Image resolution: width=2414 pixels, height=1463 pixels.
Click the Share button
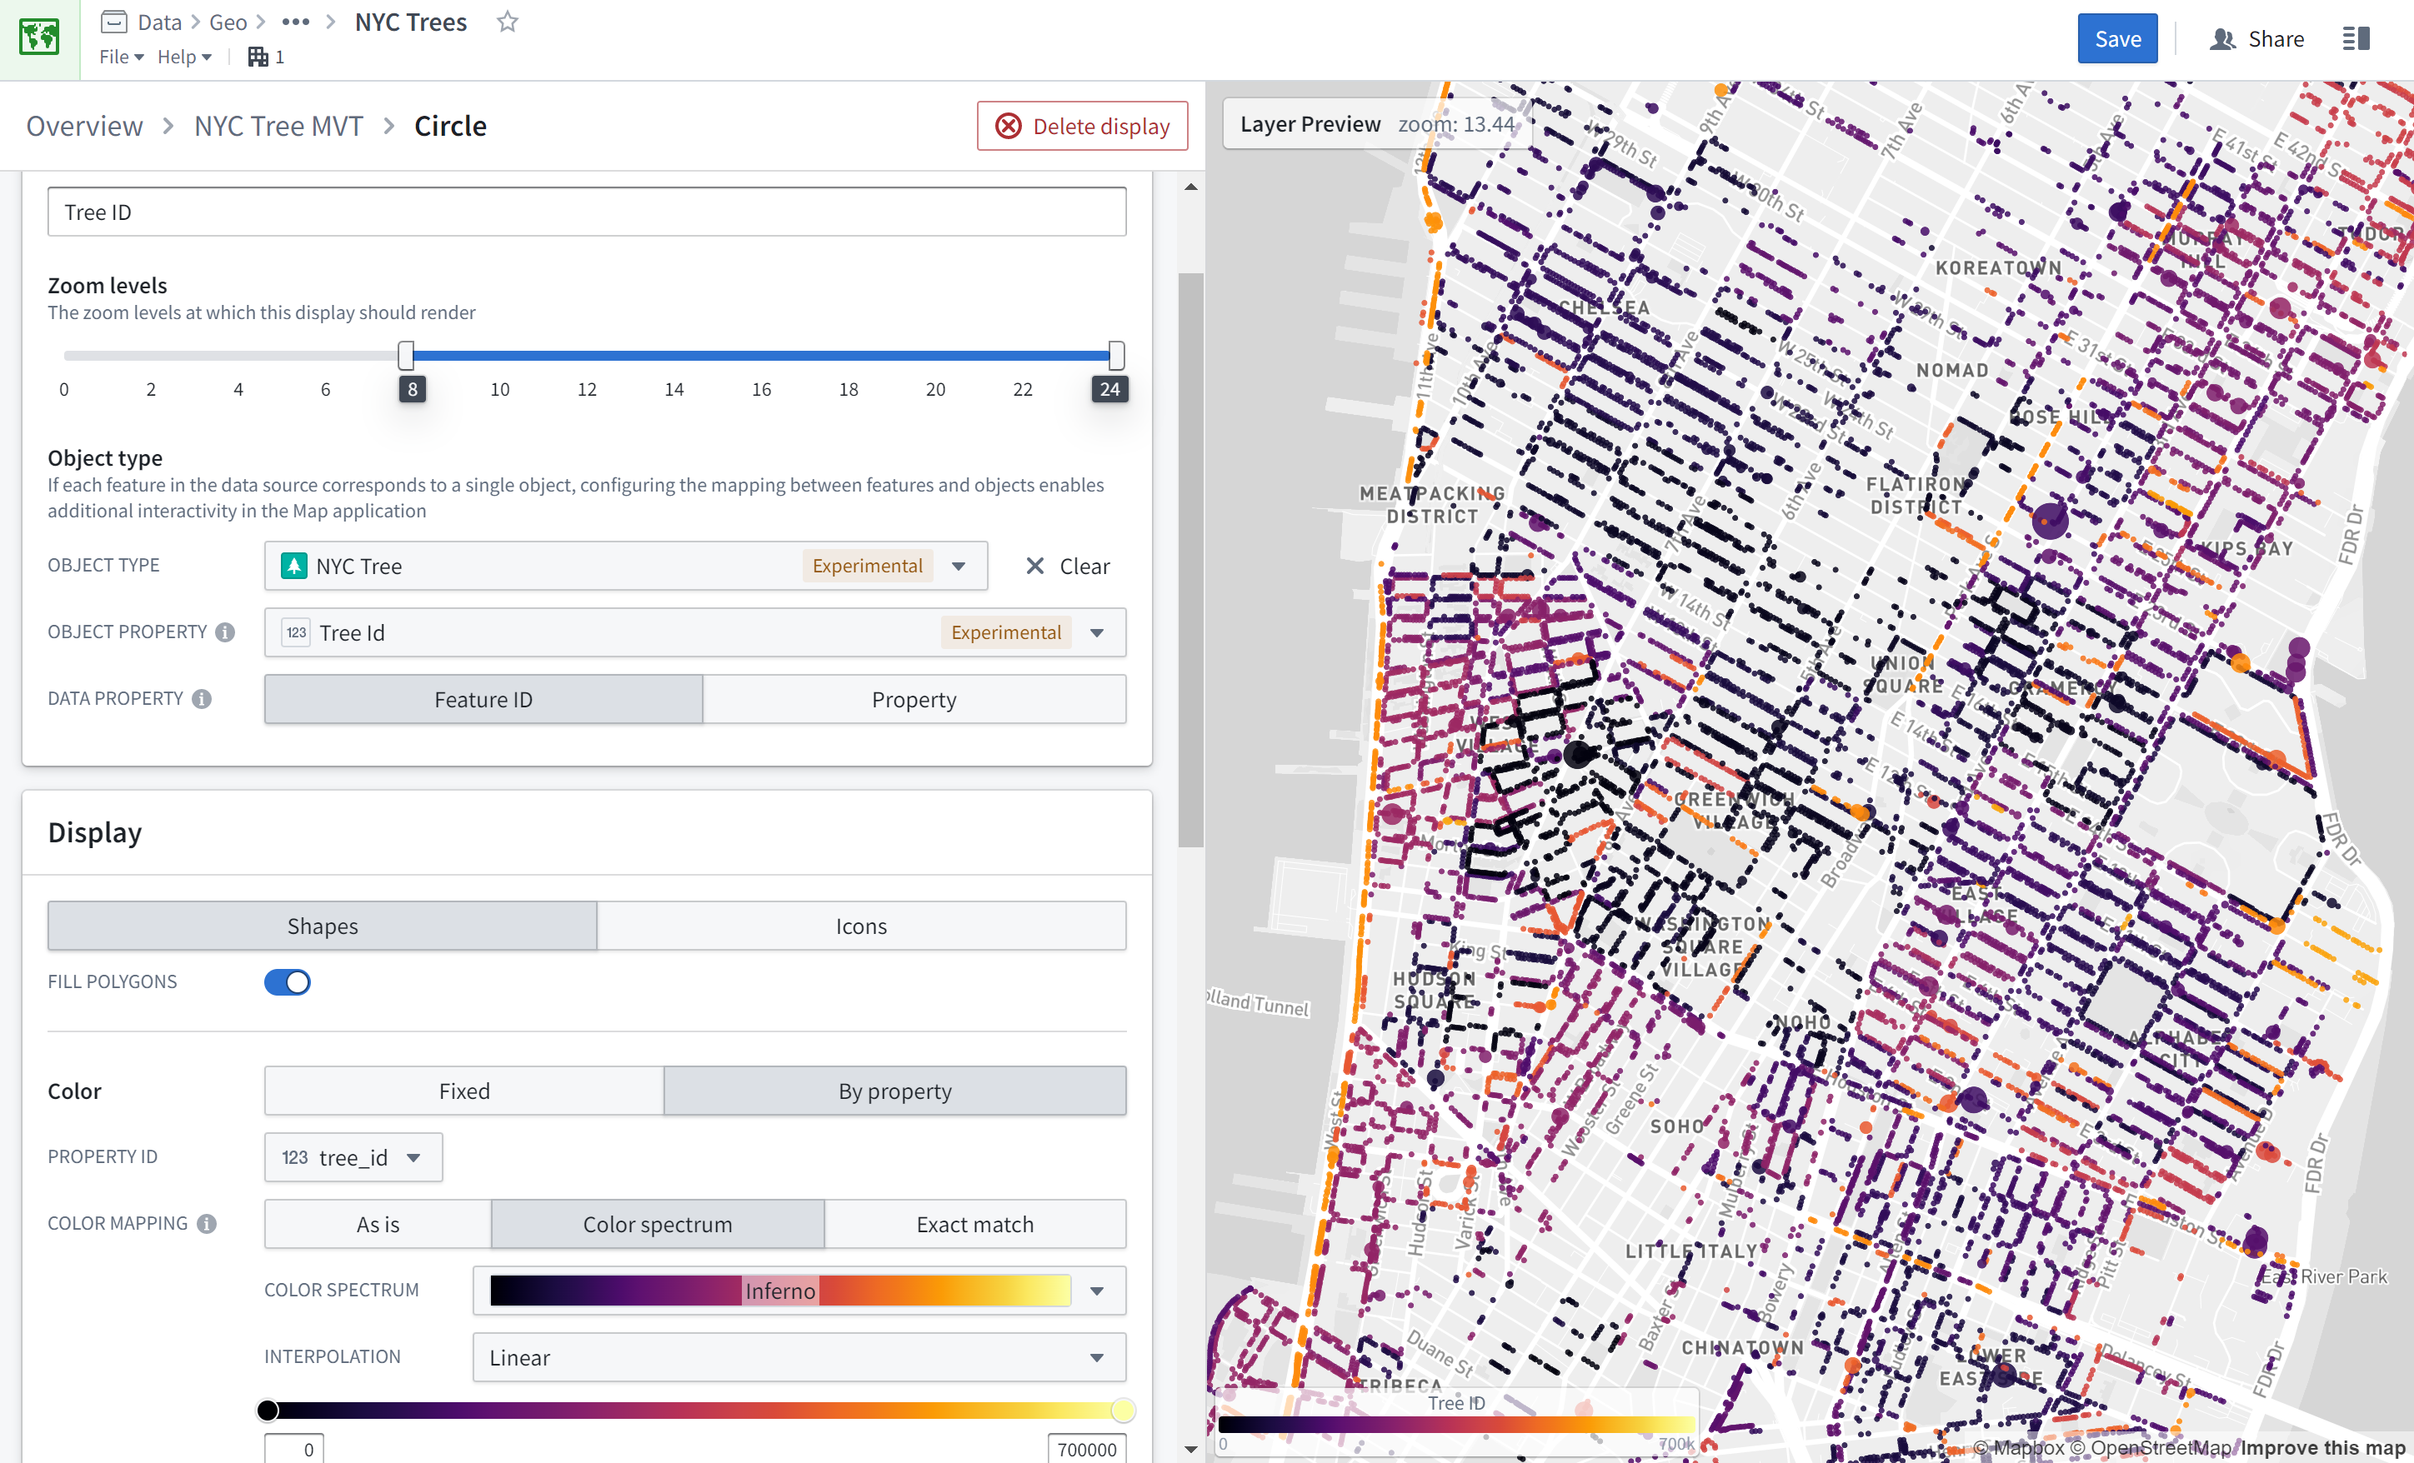click(x=2257, y=39)
